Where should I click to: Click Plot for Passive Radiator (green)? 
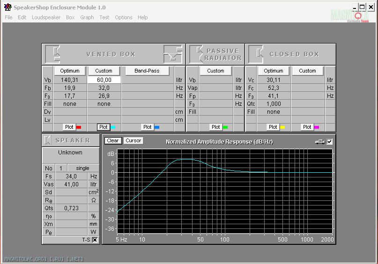tap(216, 127)
